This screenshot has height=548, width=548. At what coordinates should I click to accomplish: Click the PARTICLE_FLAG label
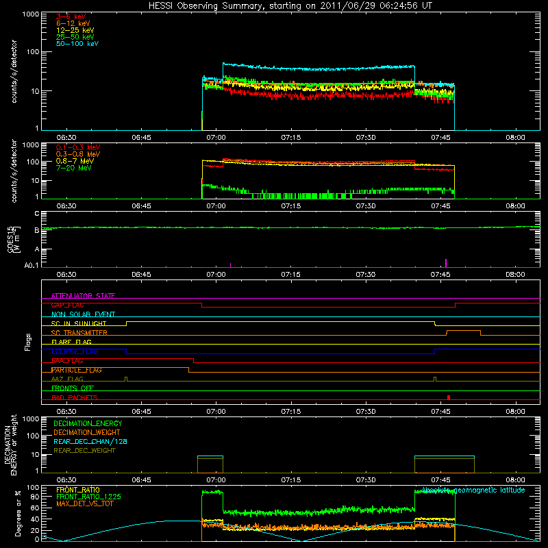pyautogui.click(x=77, y=370)
